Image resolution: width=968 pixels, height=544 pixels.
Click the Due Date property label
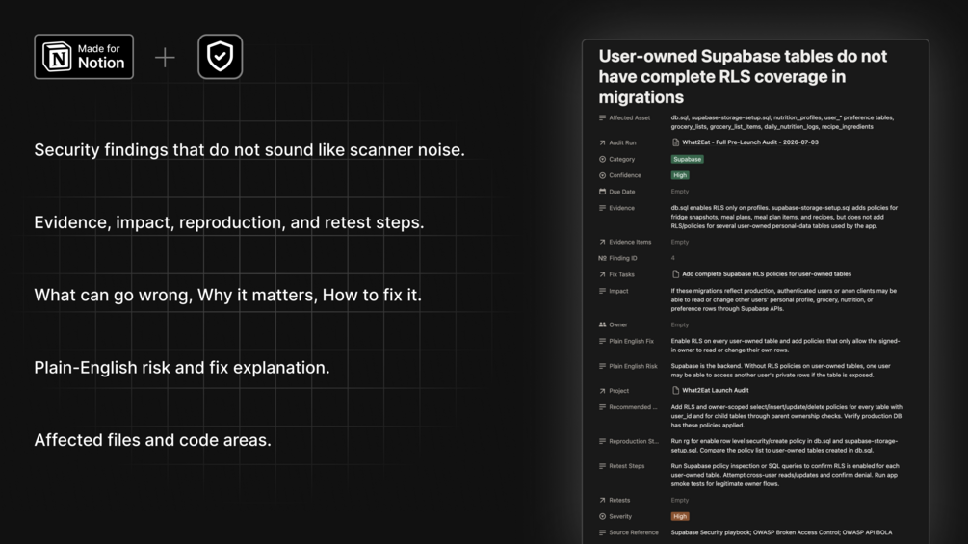[x=621, y=192]
